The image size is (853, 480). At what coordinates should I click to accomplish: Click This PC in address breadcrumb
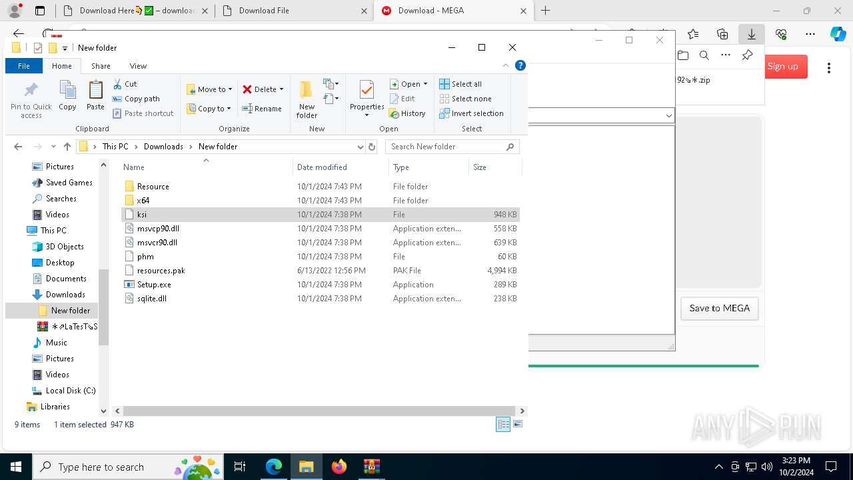pos(115,147)
